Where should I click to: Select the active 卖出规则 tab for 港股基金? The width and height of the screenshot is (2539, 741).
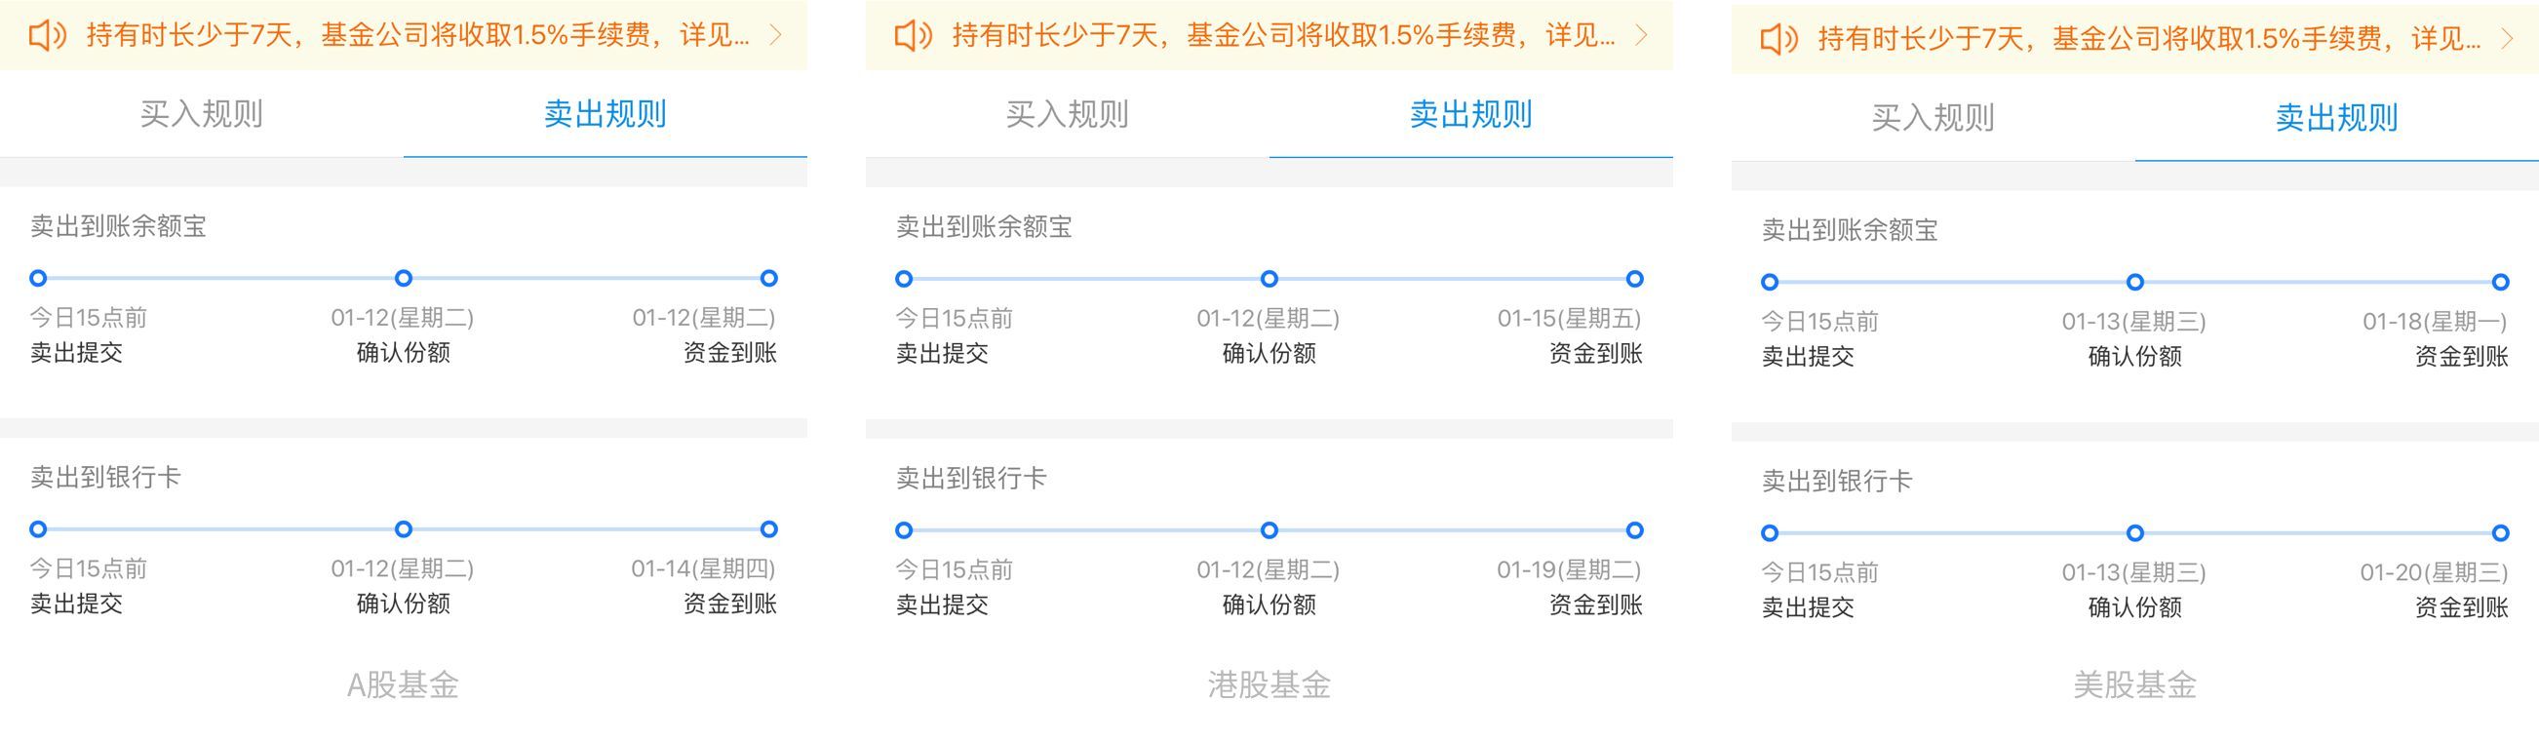[x=1469, y=115]
